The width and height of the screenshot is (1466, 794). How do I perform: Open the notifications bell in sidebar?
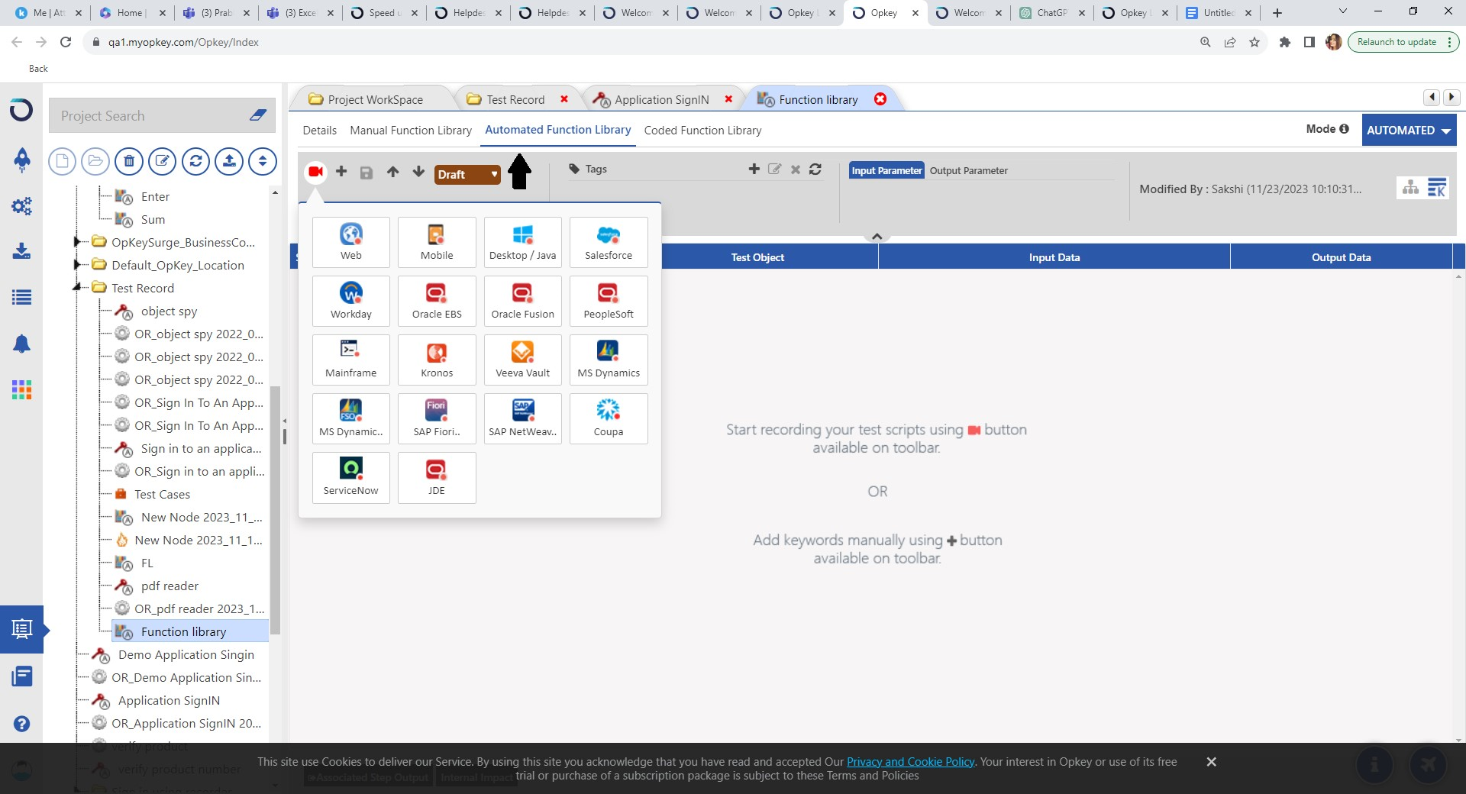[x=21, y=344]
